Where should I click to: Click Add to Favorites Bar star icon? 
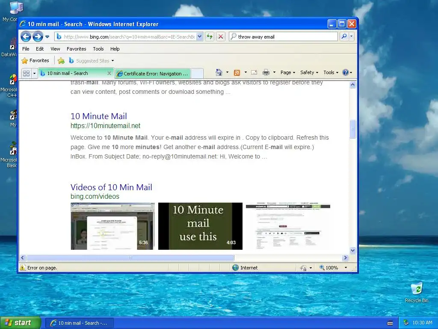coord(61,60)
